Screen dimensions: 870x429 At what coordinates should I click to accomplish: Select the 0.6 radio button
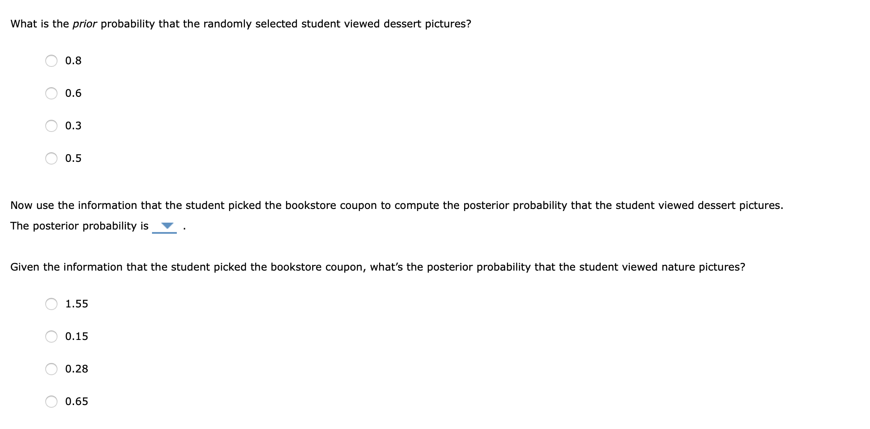[51, 93]
